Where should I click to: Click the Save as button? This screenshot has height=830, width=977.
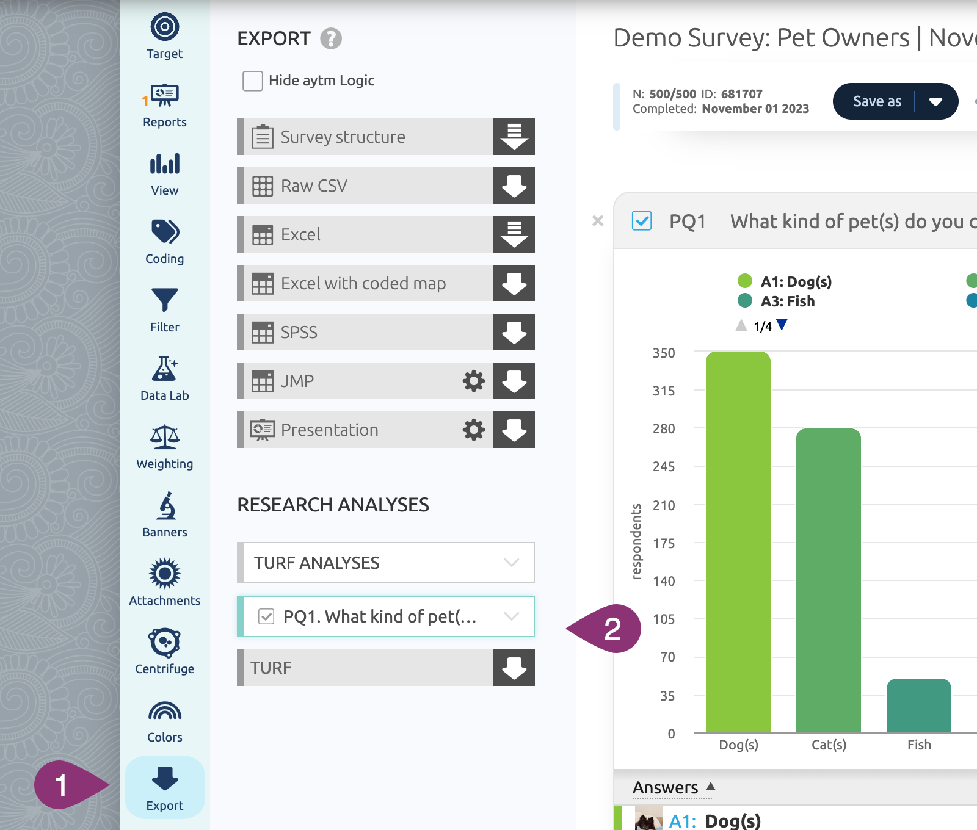[x=876, y=101]
